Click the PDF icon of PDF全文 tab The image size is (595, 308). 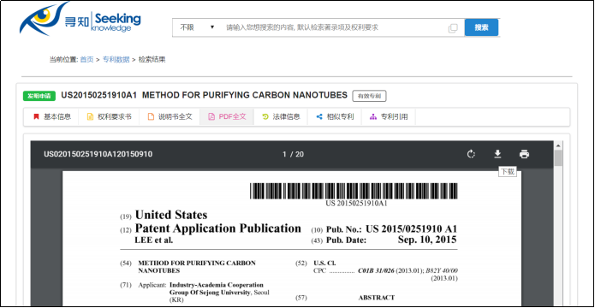pos(211,116)
